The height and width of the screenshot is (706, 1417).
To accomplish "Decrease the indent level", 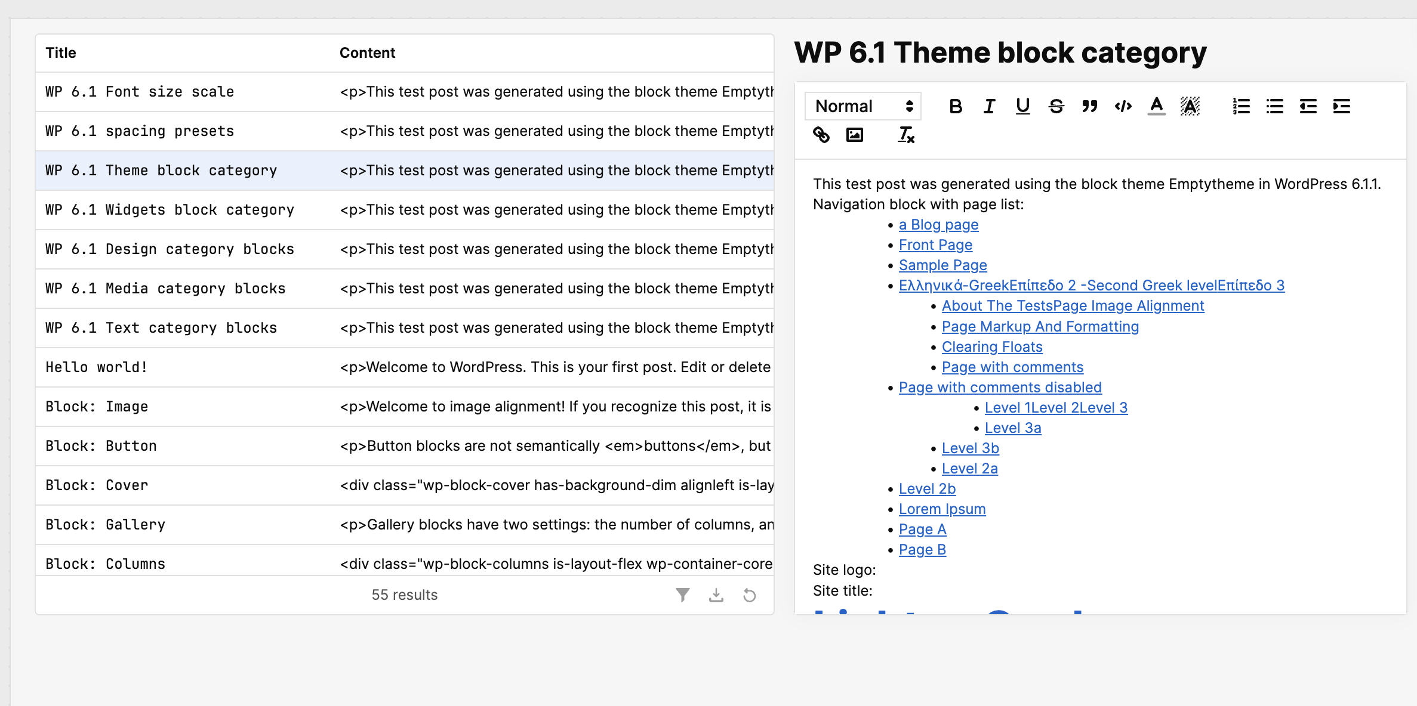I will [1308, 106].
